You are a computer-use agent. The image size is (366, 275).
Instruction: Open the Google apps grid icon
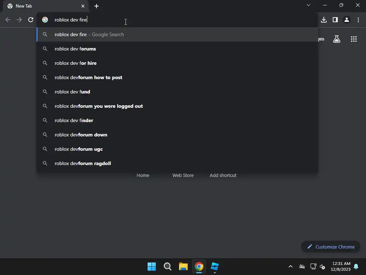(354, 39)
